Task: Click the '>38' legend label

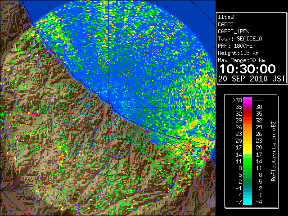Action: point(237,100)
